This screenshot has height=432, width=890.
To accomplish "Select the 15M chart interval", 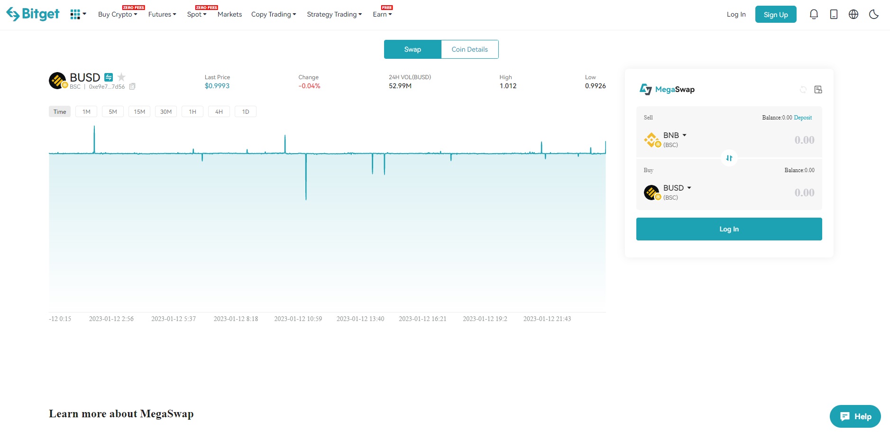I will [139, 111].
